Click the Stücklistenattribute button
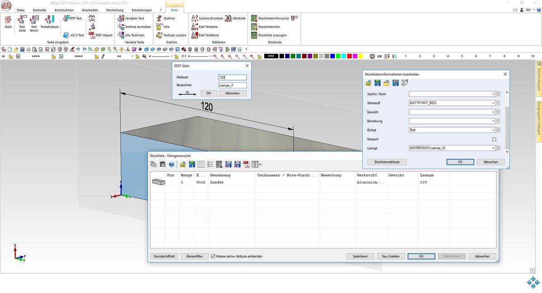 point(387,162)
